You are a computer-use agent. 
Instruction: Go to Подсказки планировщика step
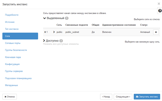[x=18, y=78]
